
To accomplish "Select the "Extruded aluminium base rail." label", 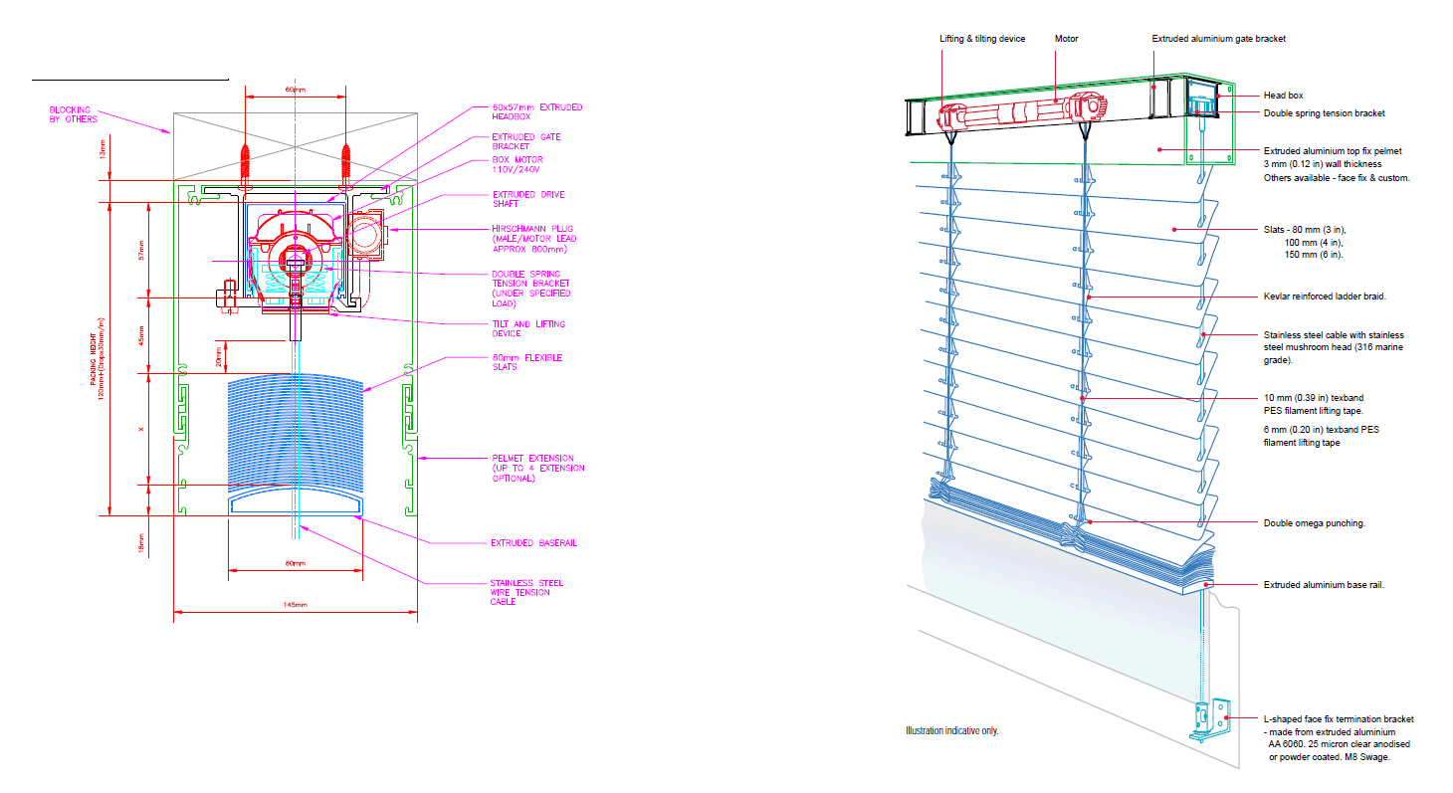I will [x=1324, y=585].
